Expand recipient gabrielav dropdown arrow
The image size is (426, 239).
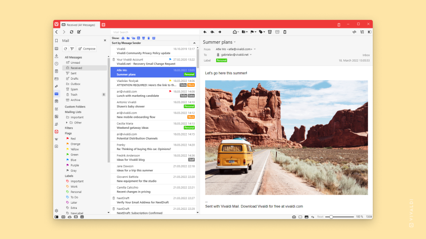pyautogui.click(x=251, y=55)
